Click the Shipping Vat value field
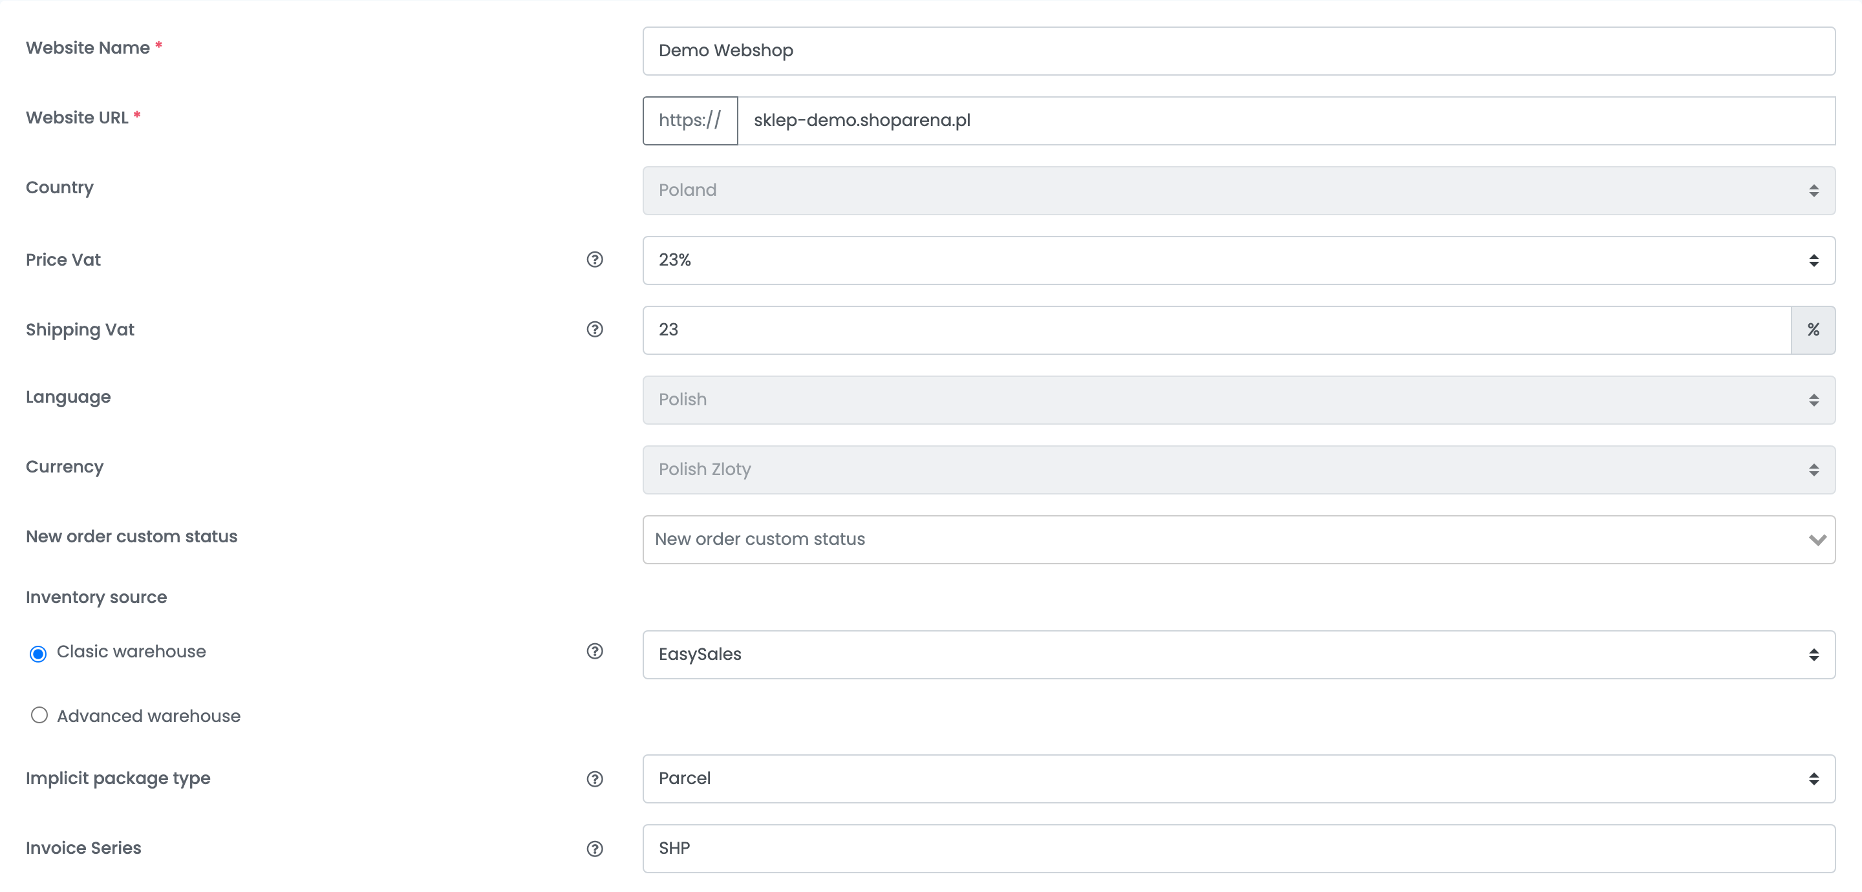1862x892 pixels. (1217, 330)
